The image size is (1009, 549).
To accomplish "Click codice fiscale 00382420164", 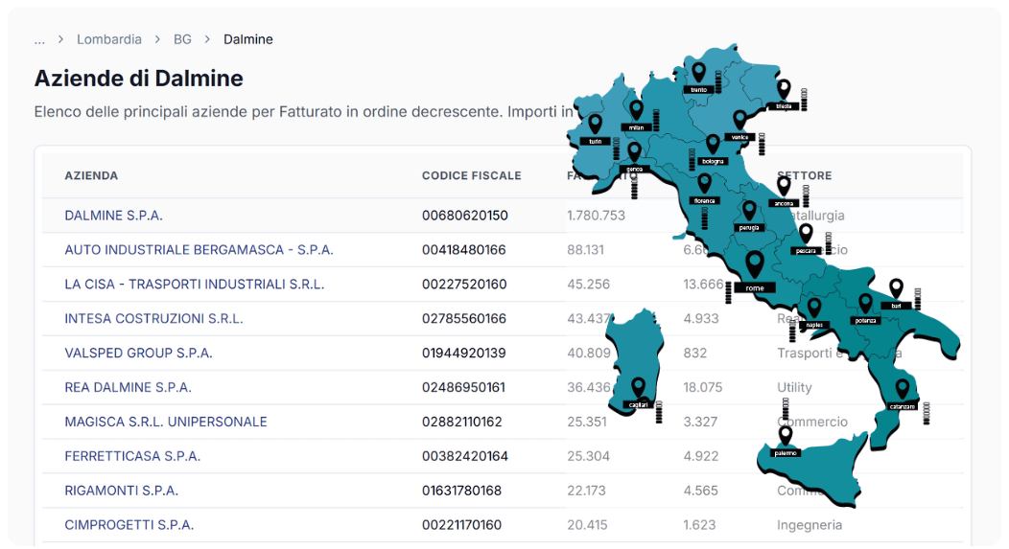I will point(464,456).
